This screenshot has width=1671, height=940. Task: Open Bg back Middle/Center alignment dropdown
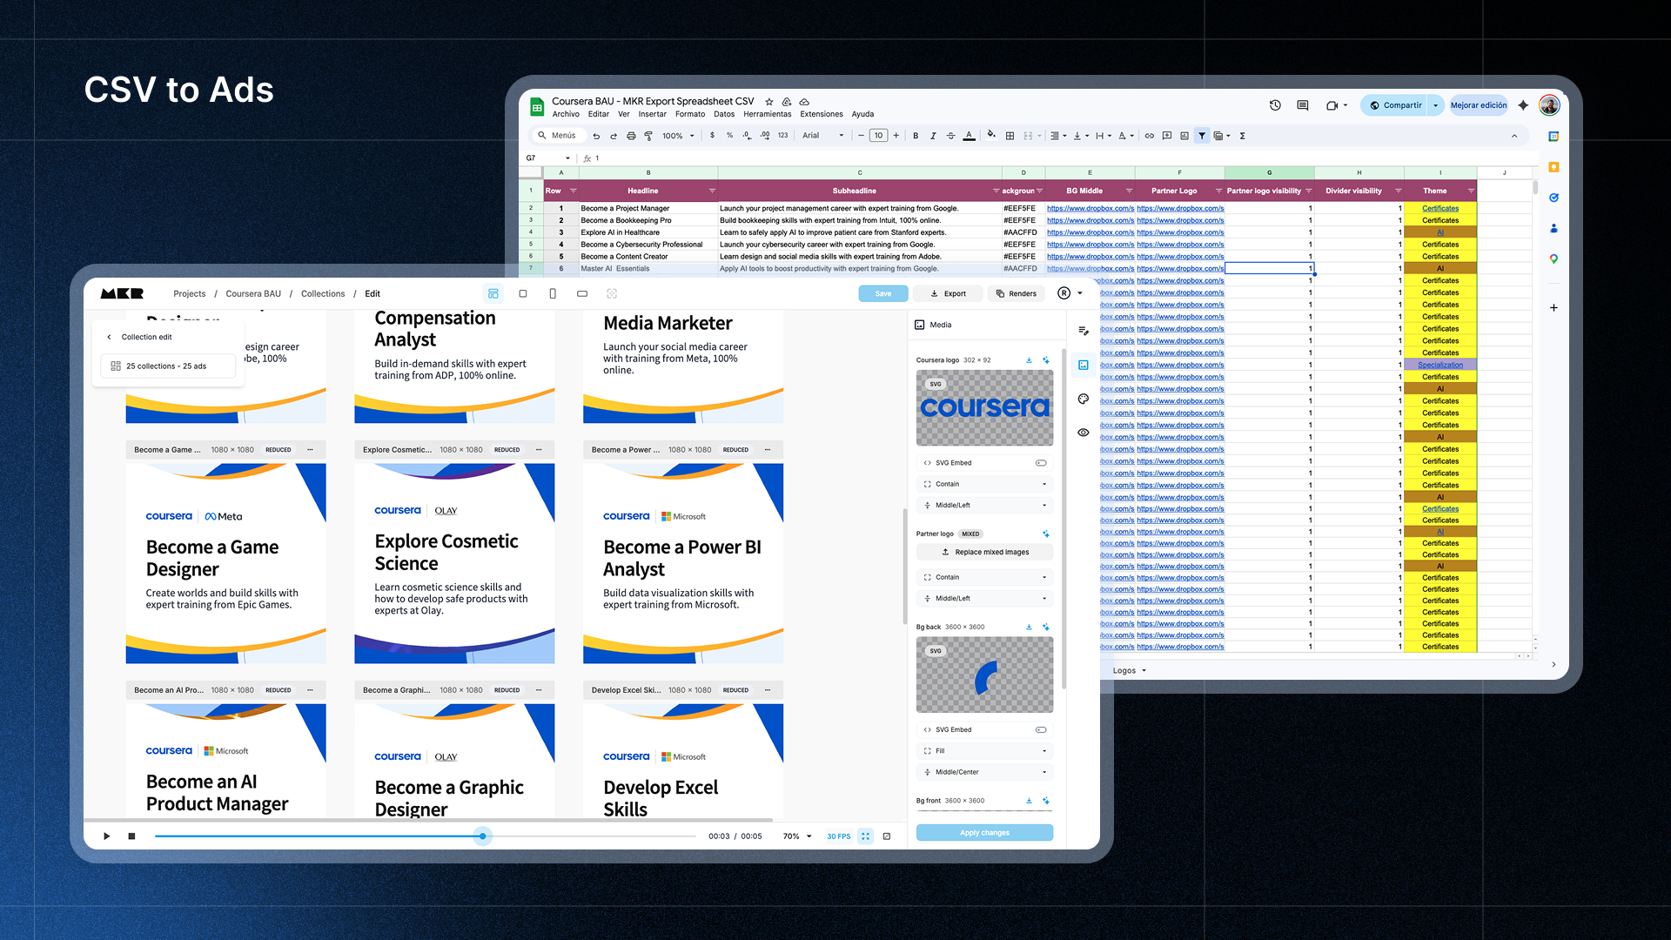[x=984, y=772]
